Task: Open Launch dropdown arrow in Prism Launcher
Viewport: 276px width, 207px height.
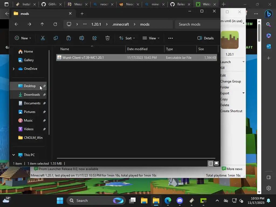Action: [x=243, y=62]
